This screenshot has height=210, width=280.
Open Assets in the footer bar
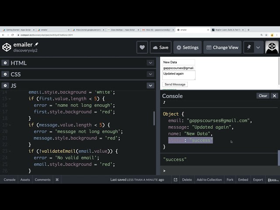pyautogui.click(x=25, y=180)
